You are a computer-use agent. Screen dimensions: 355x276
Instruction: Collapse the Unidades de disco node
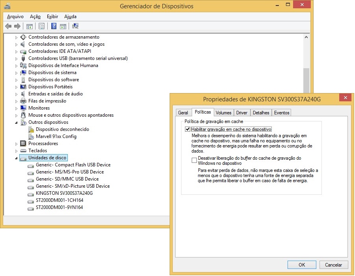[x=16, y=158]
